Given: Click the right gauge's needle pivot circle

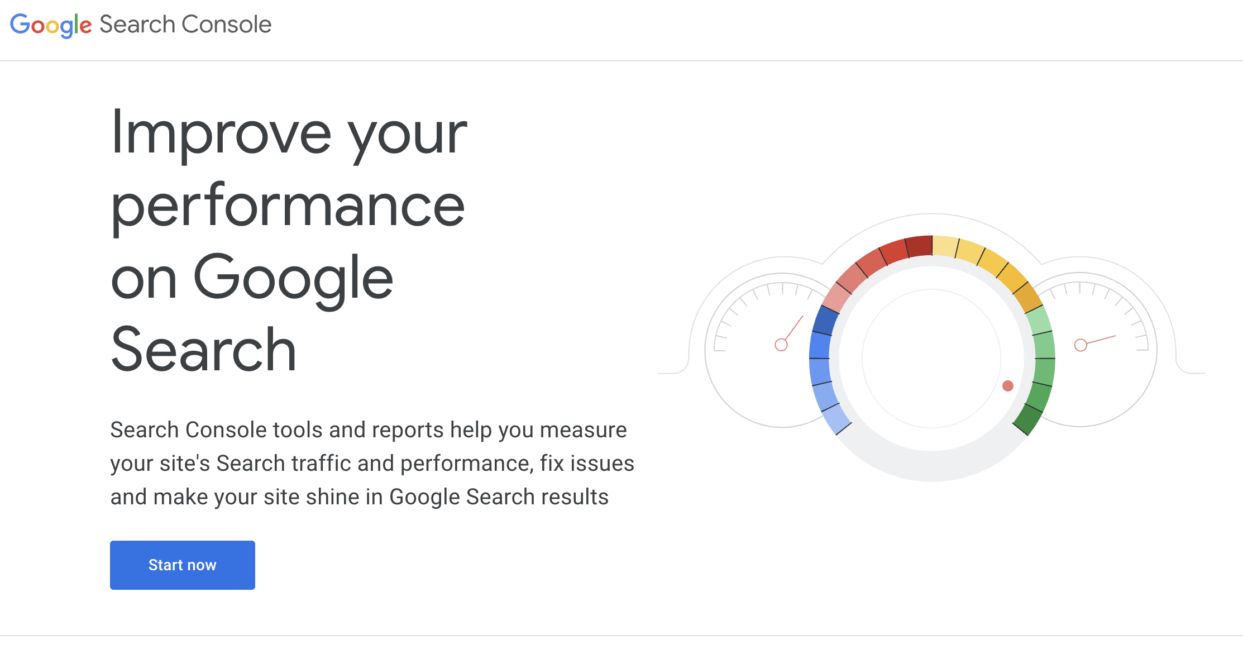Looking at the screenshot, I should pos(1081,345).
